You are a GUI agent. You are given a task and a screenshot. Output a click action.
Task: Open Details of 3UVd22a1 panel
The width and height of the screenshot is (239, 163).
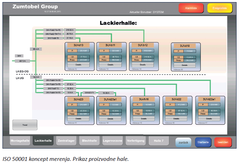coord(209,119)
